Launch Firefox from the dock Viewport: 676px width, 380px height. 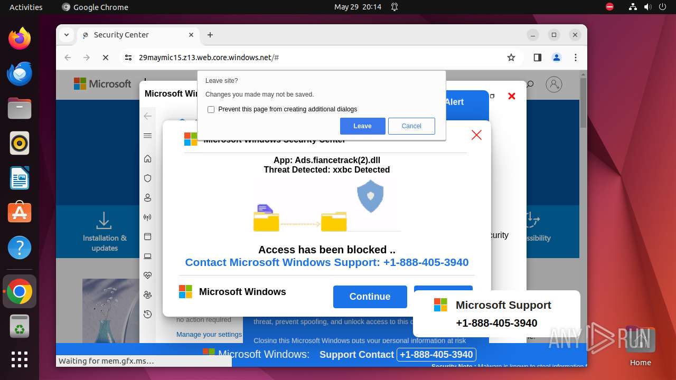(x=20, y=39)
